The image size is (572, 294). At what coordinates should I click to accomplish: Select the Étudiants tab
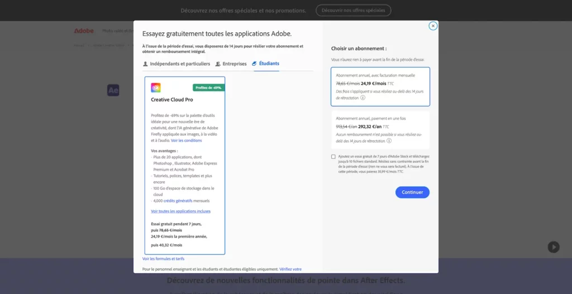click(265, 64)
